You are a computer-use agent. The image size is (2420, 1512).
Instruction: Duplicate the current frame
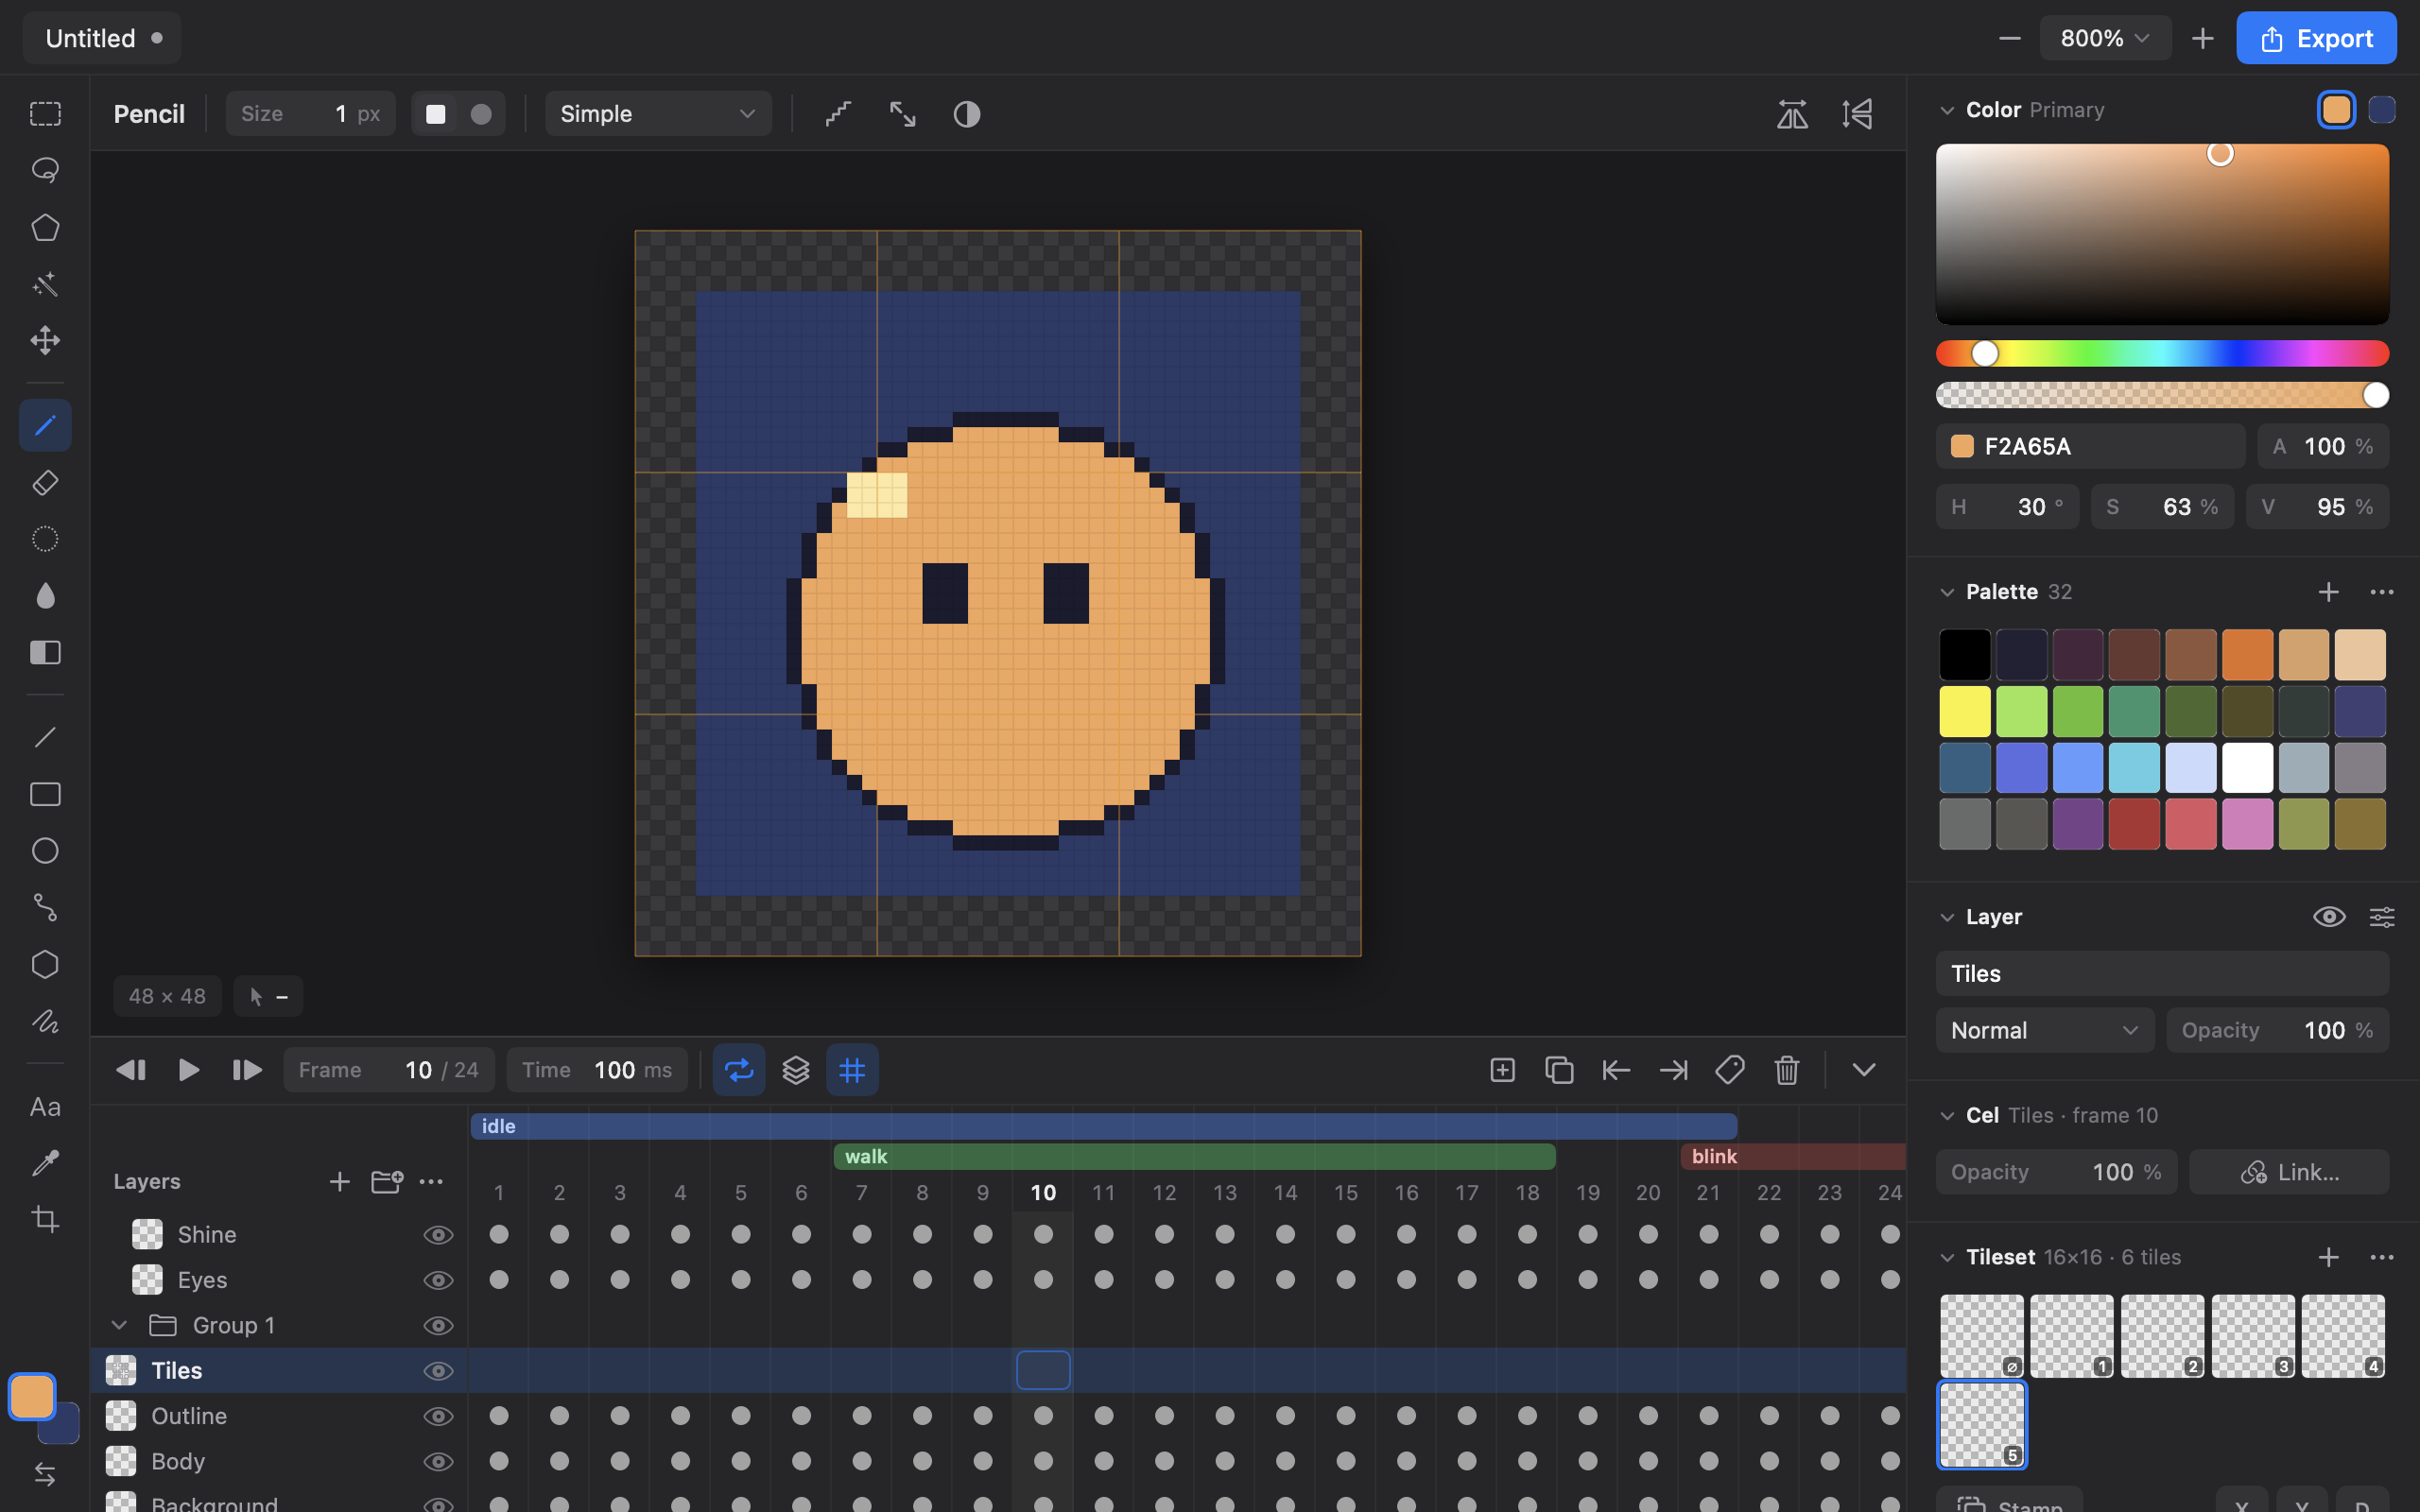(1559, 1070)
